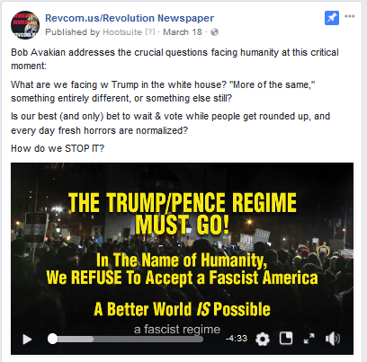367x362 pixels.
Task: Click the remaining time -4:33 display
Action: pos(237,339)
